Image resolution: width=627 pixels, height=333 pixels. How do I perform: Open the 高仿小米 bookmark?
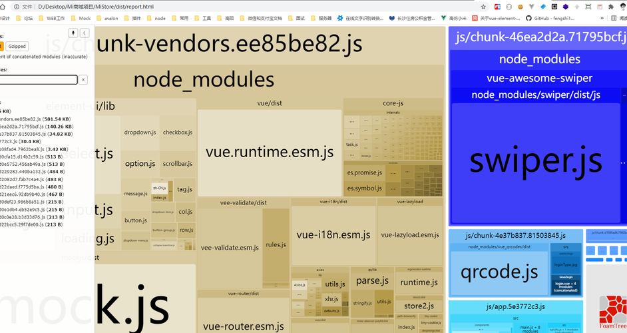pyautogui.click(x=453, y=18)
